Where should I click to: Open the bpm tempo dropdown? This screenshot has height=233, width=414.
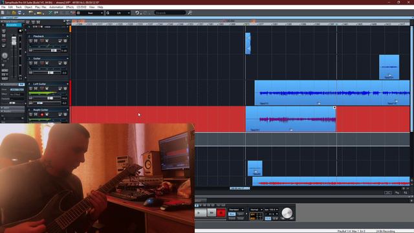click(271, 210)
